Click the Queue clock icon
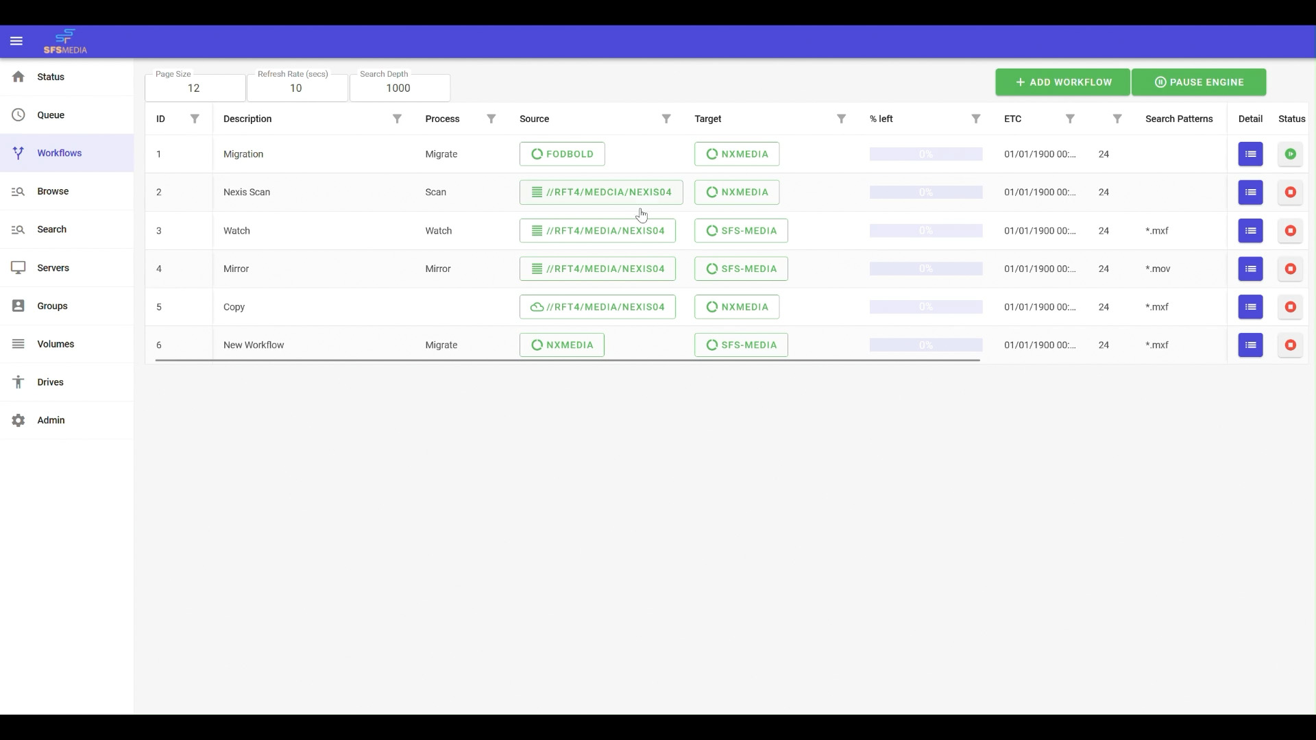The image size is (1316, 740). 19,115
